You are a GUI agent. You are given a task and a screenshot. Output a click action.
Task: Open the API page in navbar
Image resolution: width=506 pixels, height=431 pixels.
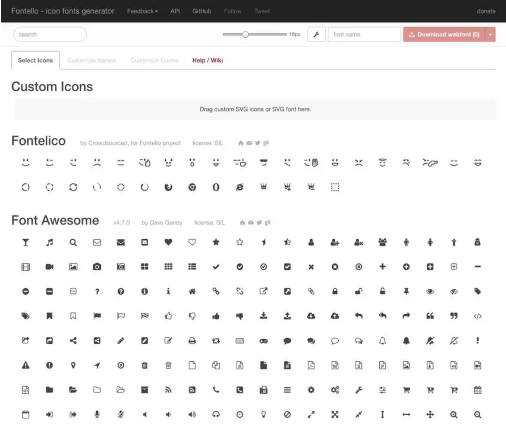(x=175, y=11)
